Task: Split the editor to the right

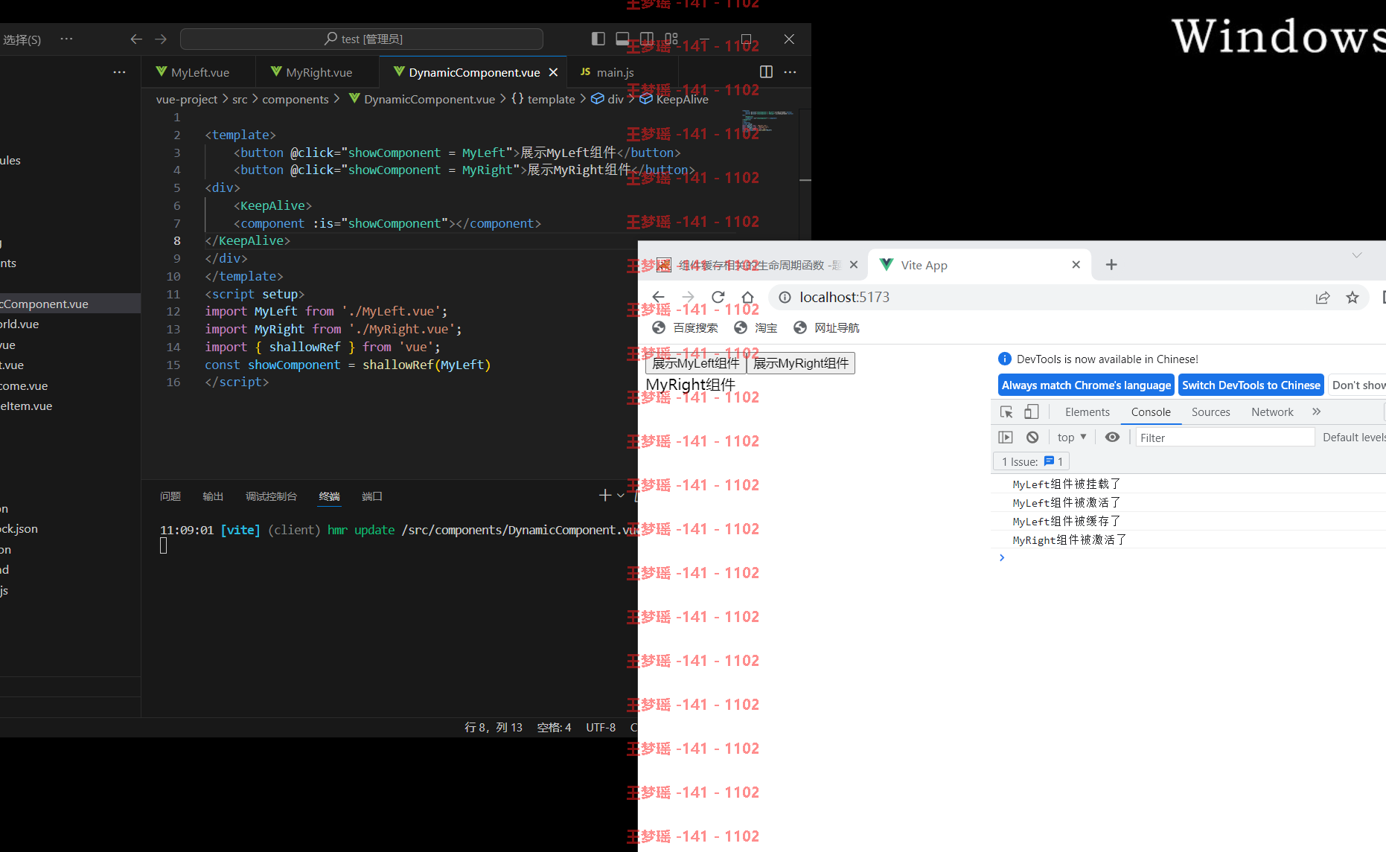Action: [x=766, y=72]
